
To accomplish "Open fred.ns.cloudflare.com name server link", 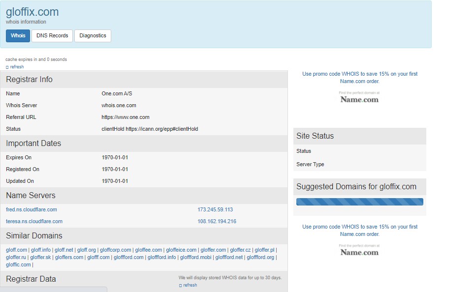I will point(32,209).
